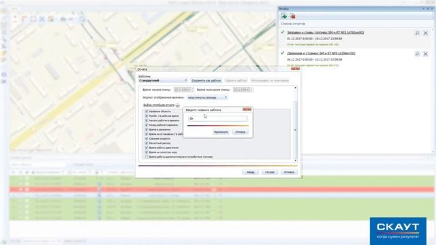Open the Заправки и сливы топлива report link
The height and width of the screenshot is (245, 436).
pyautogui.click(x=326, y=33)
